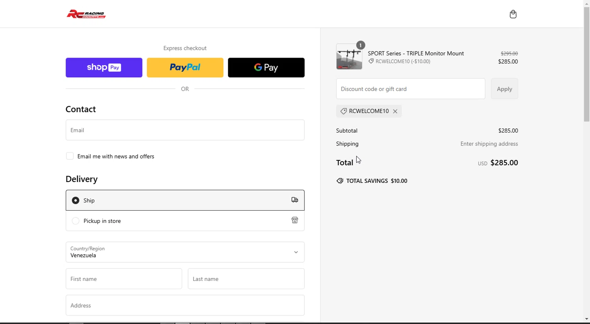Click the page's vertical scrollbar thumb
Image resolution: width=590 pixels, height=324 pixels.
pos(586,63)
